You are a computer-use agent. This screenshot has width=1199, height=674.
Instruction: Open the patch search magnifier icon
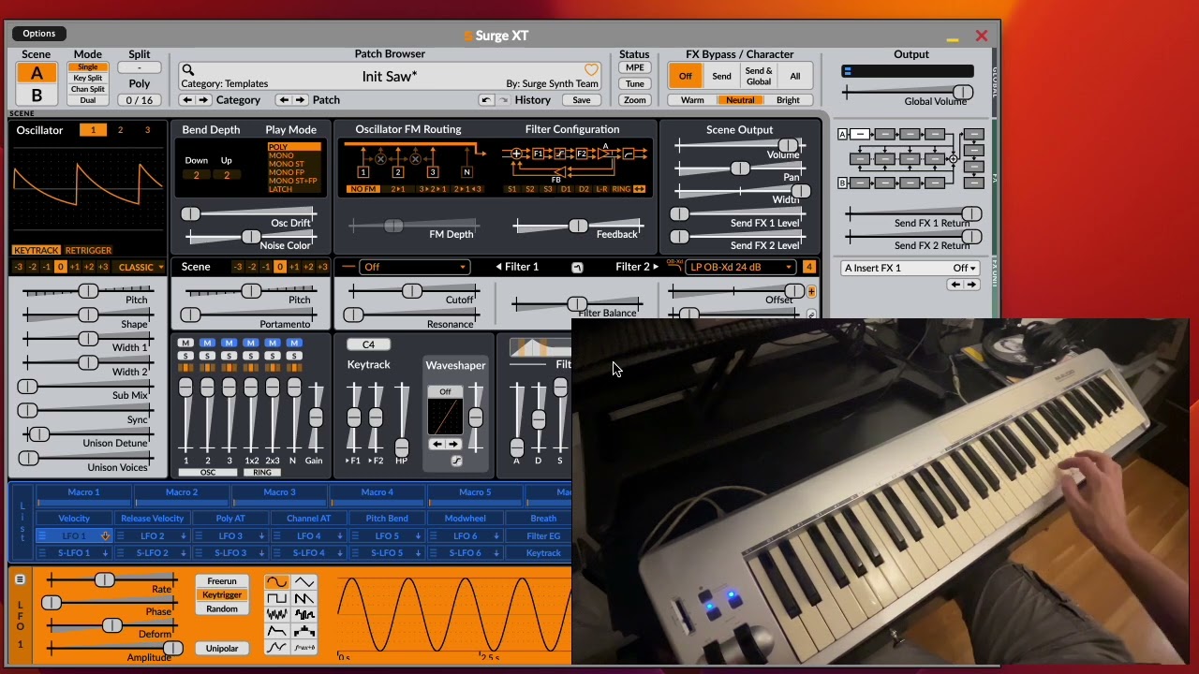pyautogui.click(x=187, y=70)
